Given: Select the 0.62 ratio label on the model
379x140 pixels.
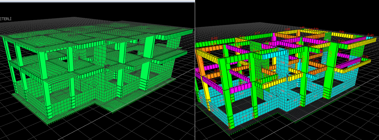Looking at the screenshot, I should [x=214, y=38].
